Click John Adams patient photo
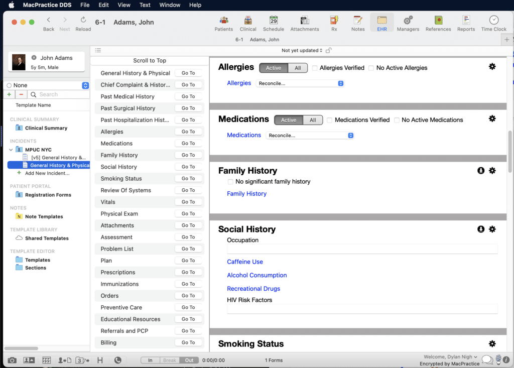Screen dimensions: 514x368 point(19,62)
